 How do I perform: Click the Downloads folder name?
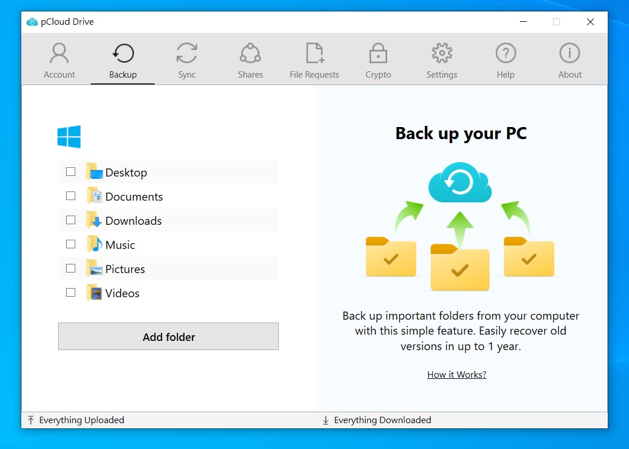point(133,221)
